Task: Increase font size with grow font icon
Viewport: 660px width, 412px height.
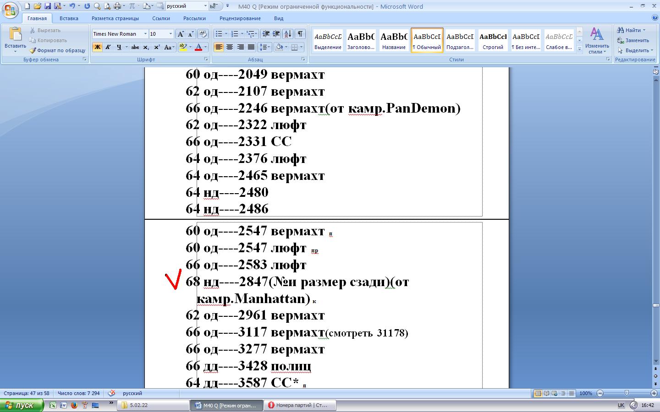Action: [181, 34]
